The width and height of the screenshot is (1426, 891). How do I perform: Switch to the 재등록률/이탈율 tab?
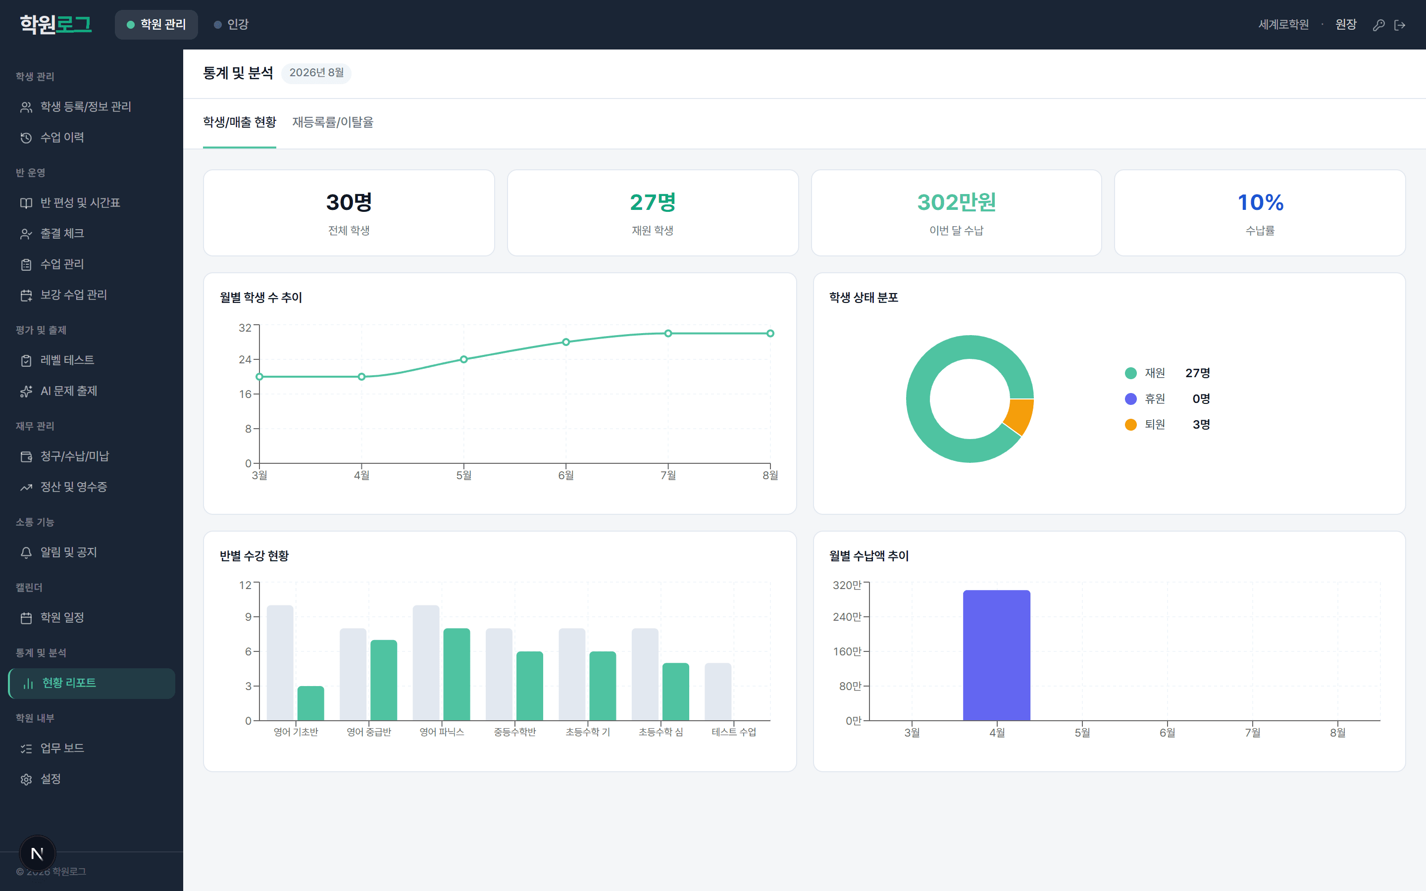click(x=332, y=122)
